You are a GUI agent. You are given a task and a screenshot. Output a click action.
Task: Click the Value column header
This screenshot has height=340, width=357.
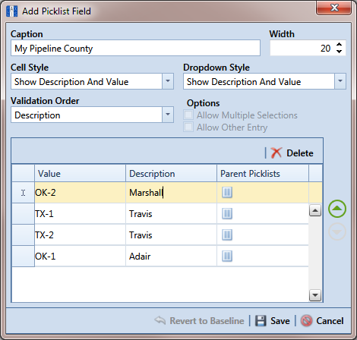[80, 174]
